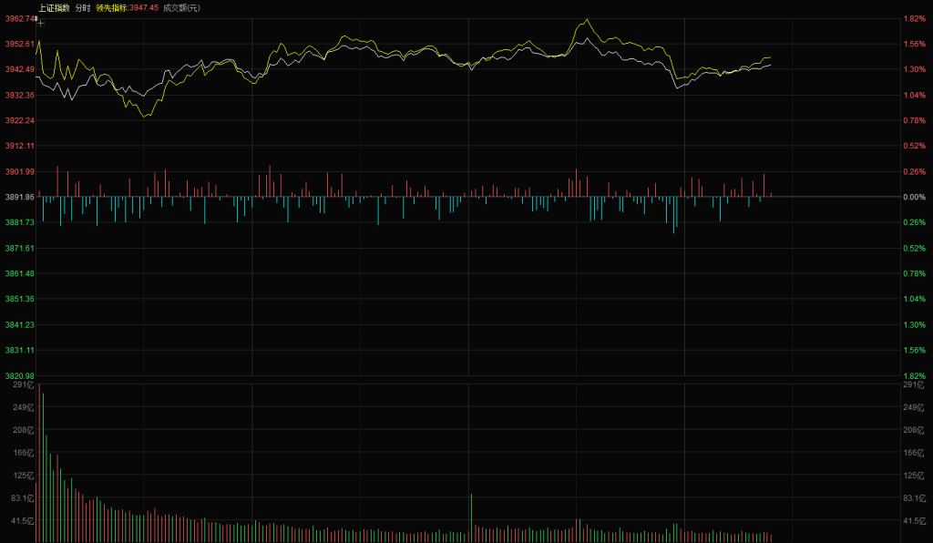Select the 上证指数 index name label
This screenshot has width=933, height=543.
(x=54, y=7)
